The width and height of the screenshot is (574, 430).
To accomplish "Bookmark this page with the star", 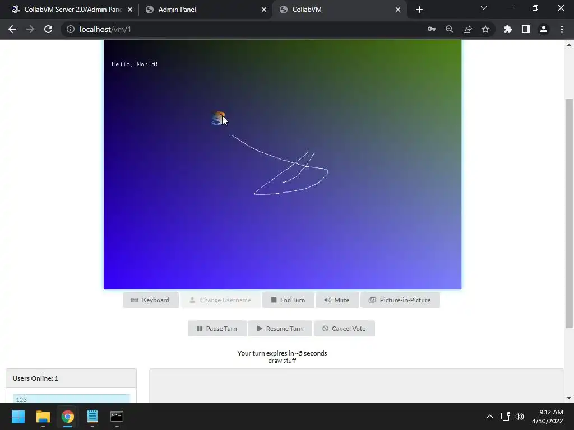I will pyautogui.click(x=485, y=29).
